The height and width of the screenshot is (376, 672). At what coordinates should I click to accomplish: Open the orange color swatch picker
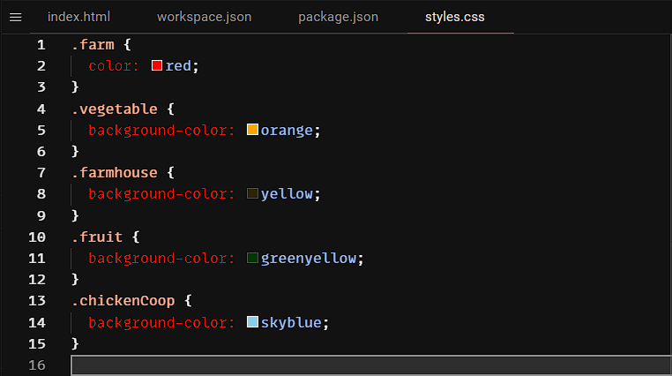point(252,130)
